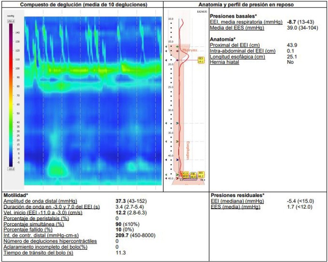Click the 43.9 proximal EEI value
Screen dimensions: 328x262
pyautogui.click(x=292, y=45)
